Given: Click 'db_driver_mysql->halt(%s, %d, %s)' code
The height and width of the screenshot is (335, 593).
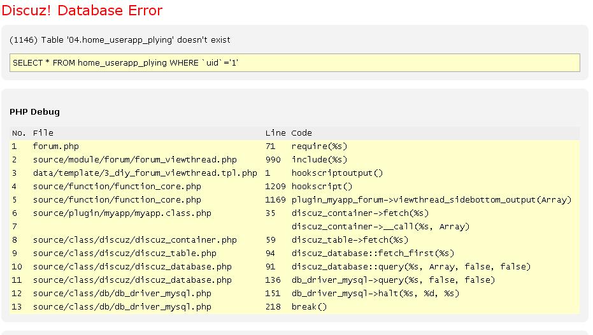Looking at the screenshot, I should [375, 294].
